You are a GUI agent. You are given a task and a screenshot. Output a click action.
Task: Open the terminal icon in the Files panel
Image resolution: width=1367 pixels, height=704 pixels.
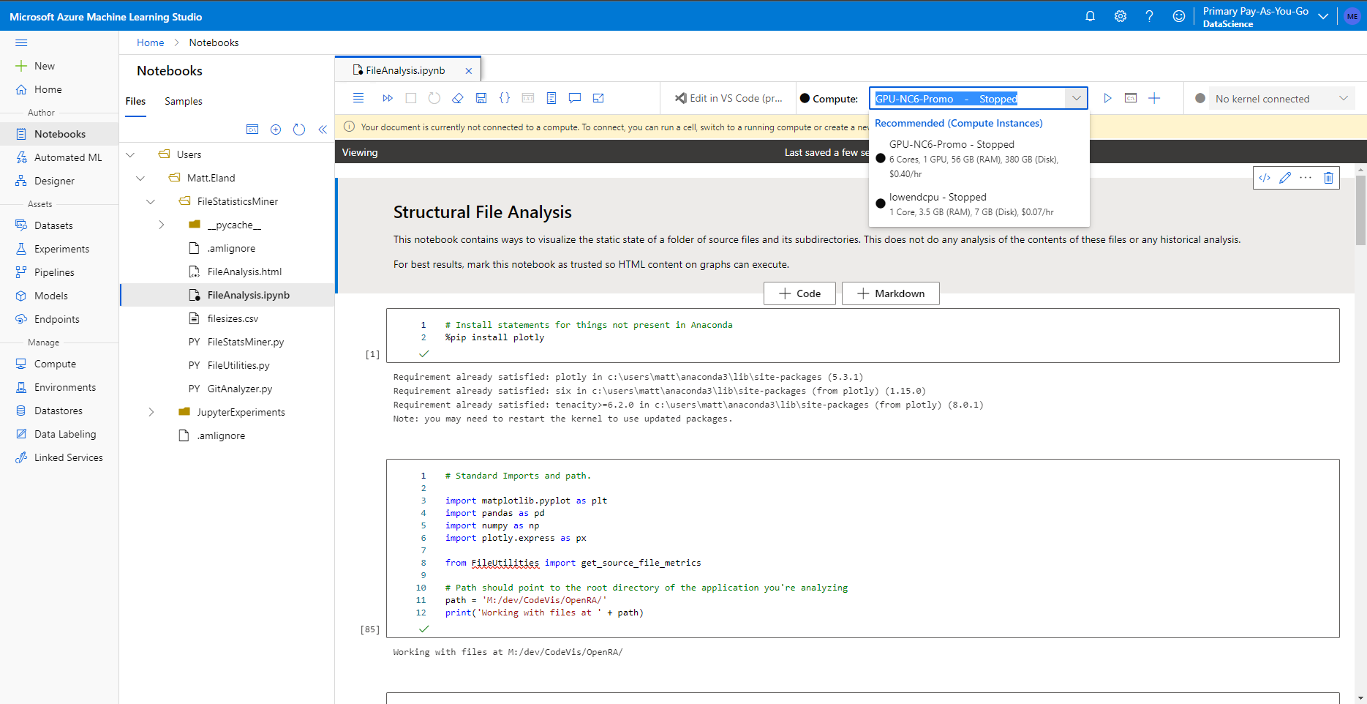pyautogui.click(x=252, y=130)
